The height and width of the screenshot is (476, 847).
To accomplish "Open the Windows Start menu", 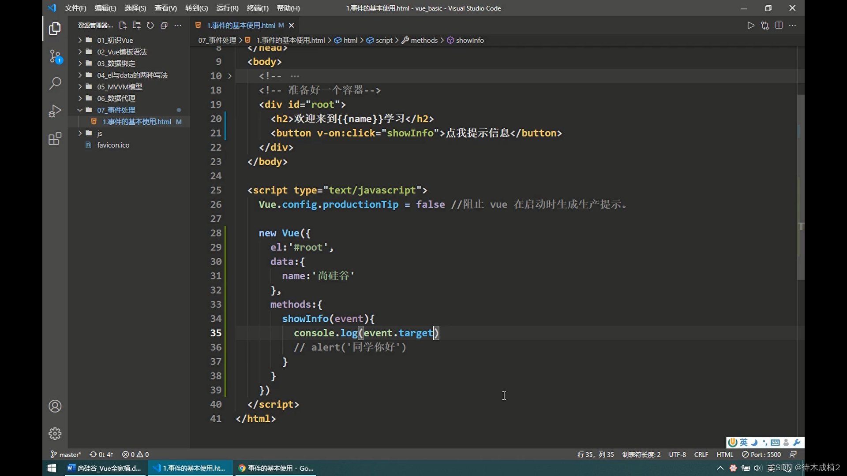I will (x=52, y=468).
